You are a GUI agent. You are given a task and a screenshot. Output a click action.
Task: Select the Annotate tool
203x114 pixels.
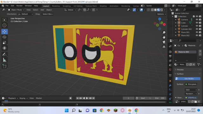point(4,54)
